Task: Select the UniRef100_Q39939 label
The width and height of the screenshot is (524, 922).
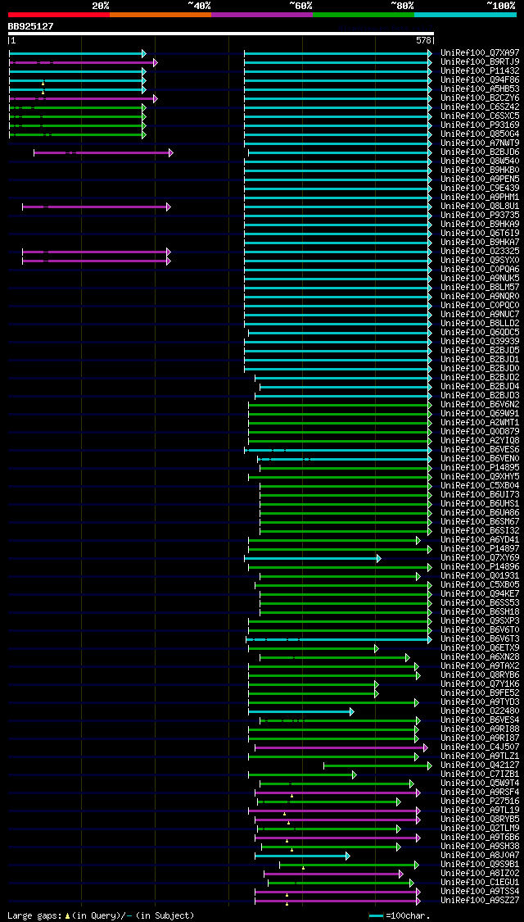Action: (x=480, y=342)
